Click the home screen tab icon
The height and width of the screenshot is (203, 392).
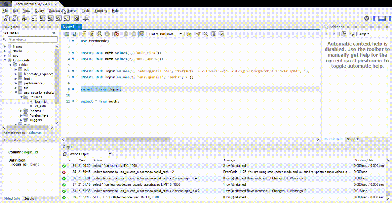pos(6,4)
